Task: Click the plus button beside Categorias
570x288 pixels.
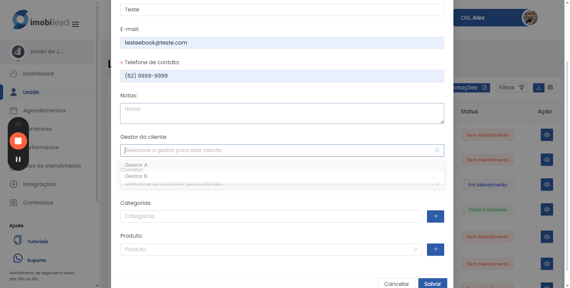Action: pos(435,216)
